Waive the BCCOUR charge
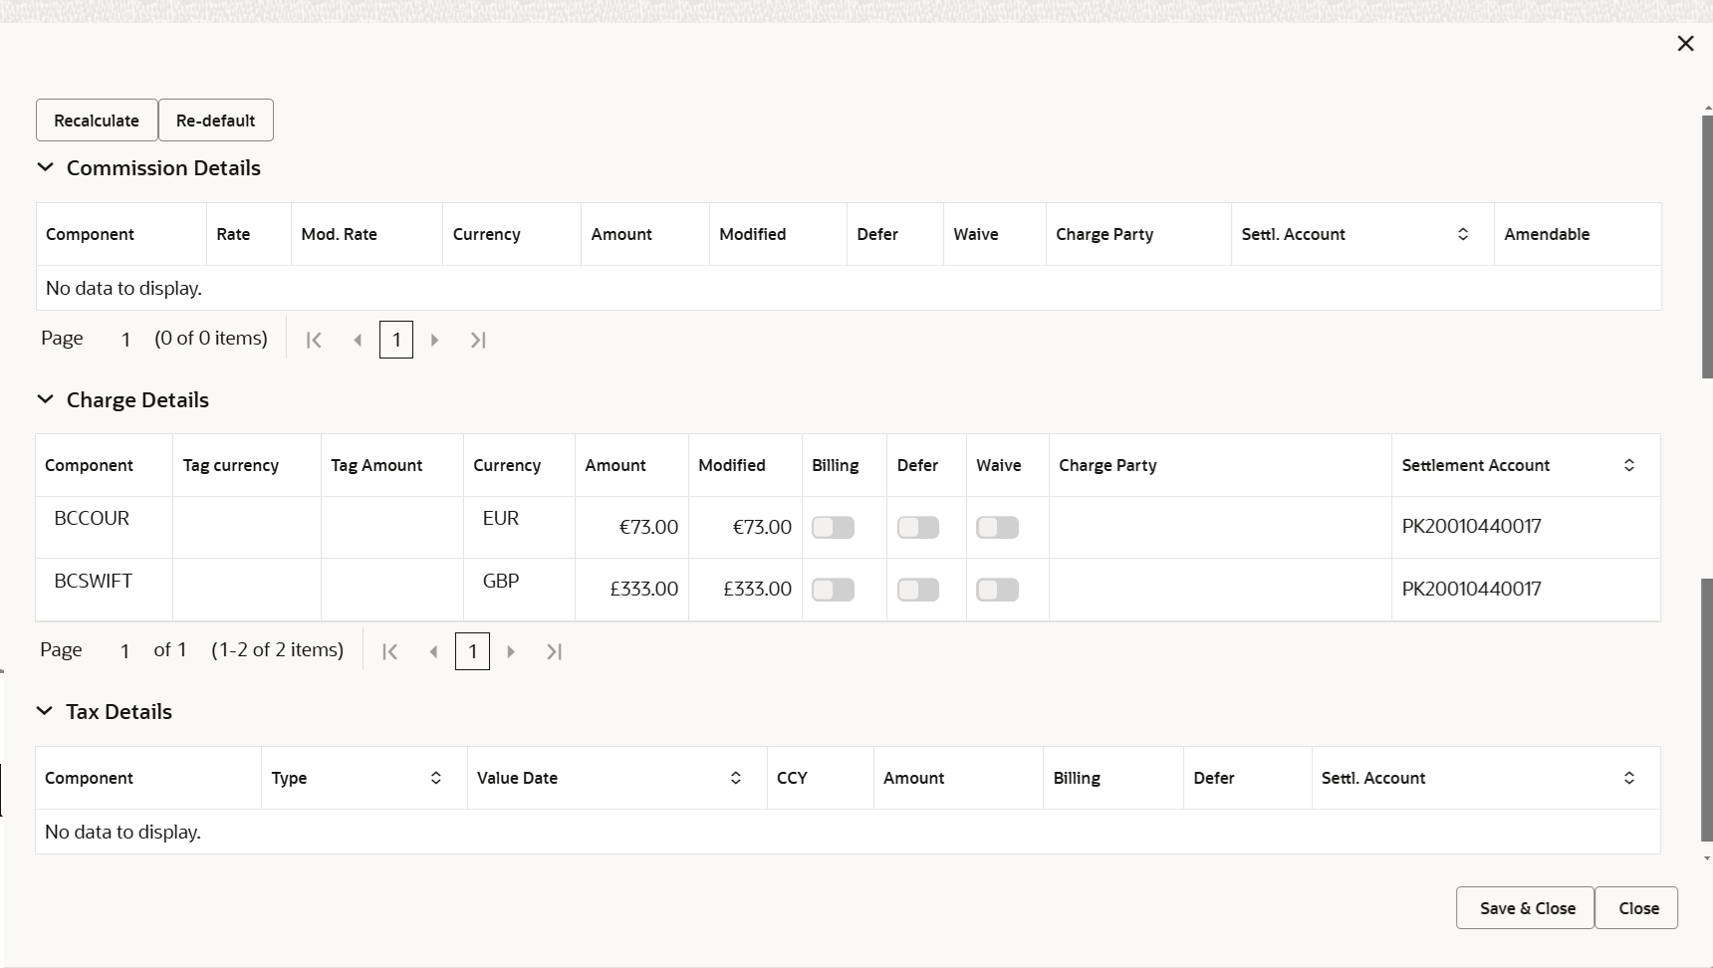 (998, 528)
